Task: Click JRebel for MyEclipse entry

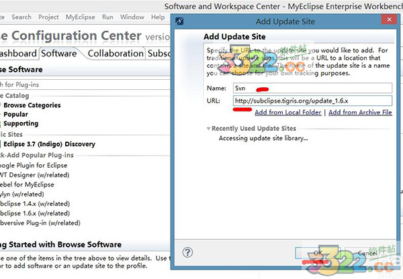Action: 27,184
